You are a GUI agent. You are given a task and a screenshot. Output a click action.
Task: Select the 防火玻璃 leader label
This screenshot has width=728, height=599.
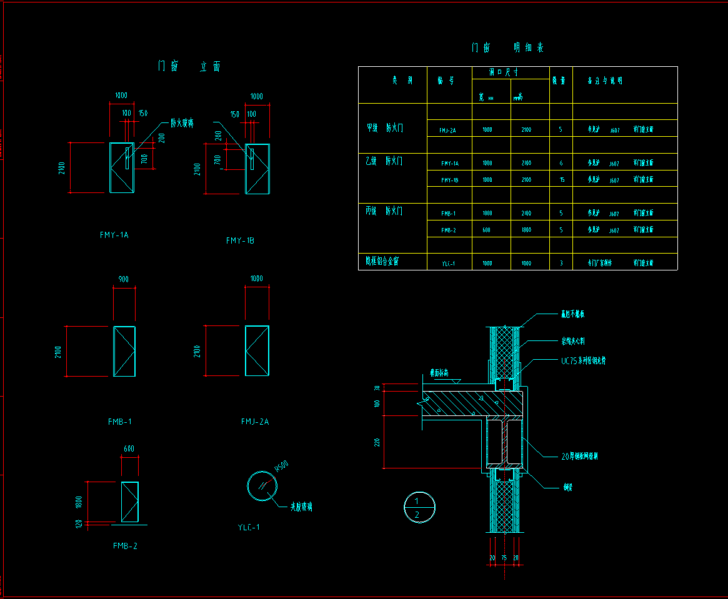182,124
